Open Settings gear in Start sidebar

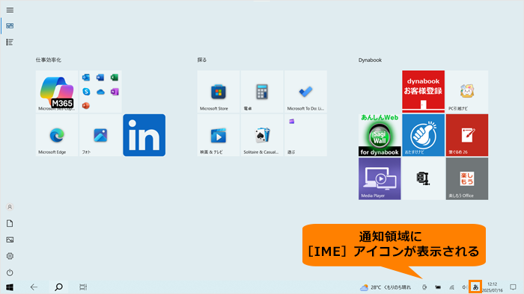[10, 256]
